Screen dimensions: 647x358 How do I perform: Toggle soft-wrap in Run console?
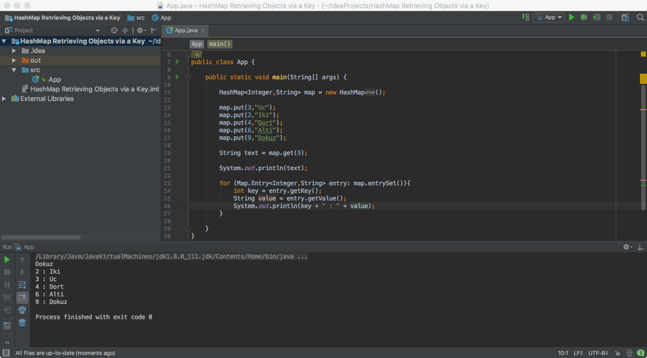point(22,284)
